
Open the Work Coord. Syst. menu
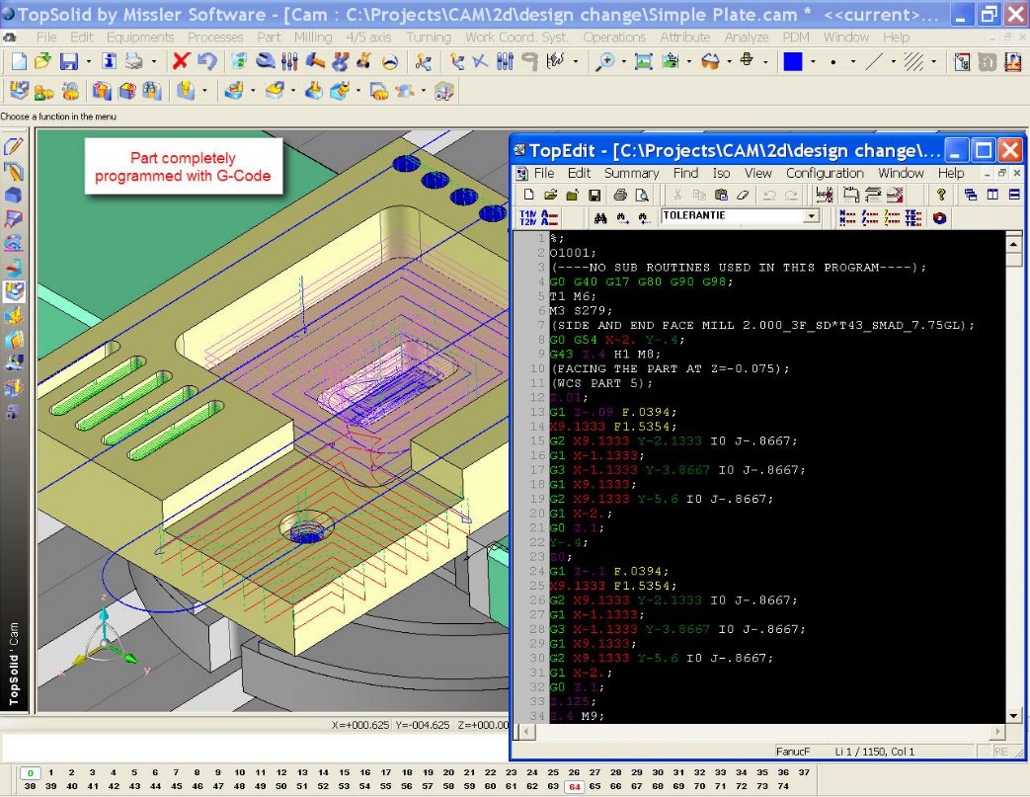pyautogui.click(x=516, y=38)
